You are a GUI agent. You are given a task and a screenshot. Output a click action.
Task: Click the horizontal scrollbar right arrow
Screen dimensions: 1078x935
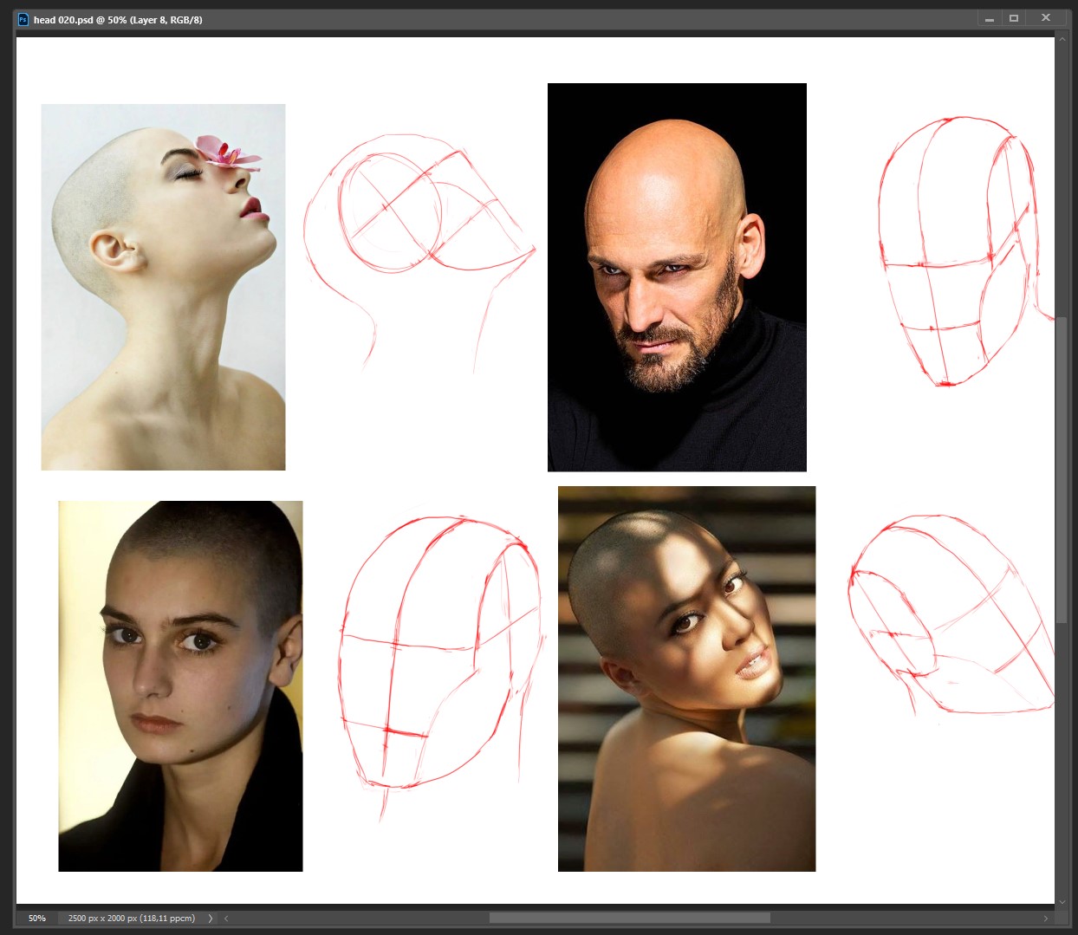click(x=1045, y=918)
